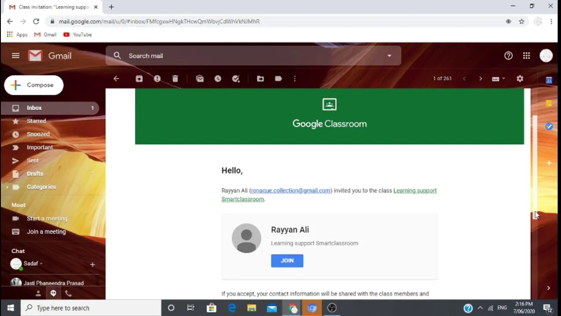This screenshot has width=561, height=316.
Task: Join a meeting in Meet
Action: coord(46,232)
